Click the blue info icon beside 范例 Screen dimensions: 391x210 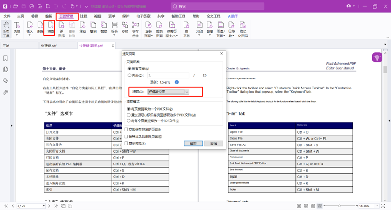[x=177, y=82]
